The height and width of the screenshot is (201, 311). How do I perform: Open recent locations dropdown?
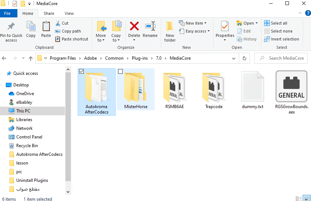click(23, 58)
